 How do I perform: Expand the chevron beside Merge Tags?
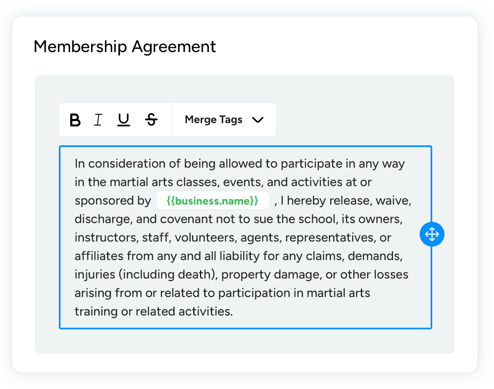258,120
